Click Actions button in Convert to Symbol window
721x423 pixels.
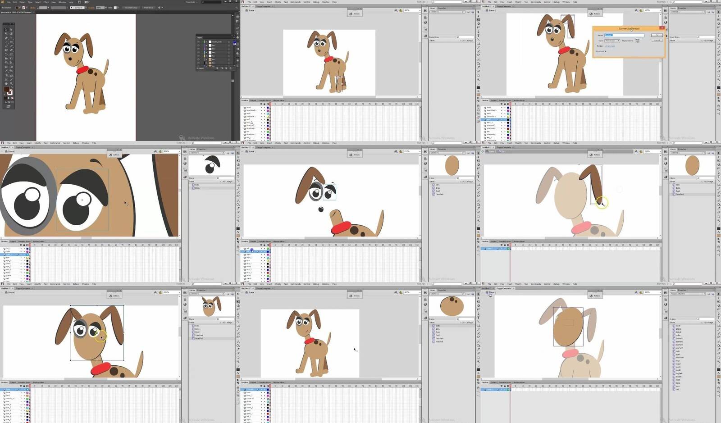[595, 14]
